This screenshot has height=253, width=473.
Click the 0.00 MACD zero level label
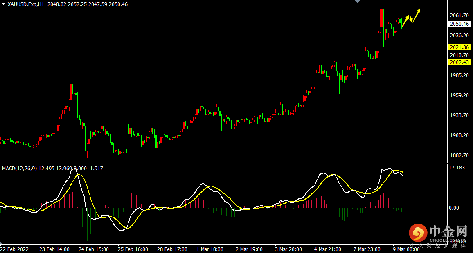tap(454, 208)
